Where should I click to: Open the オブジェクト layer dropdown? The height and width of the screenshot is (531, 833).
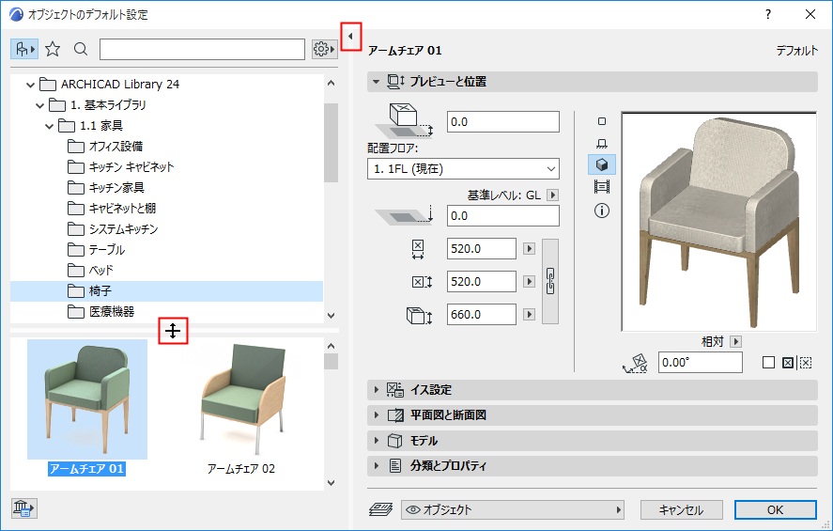[x=513, y=509]
